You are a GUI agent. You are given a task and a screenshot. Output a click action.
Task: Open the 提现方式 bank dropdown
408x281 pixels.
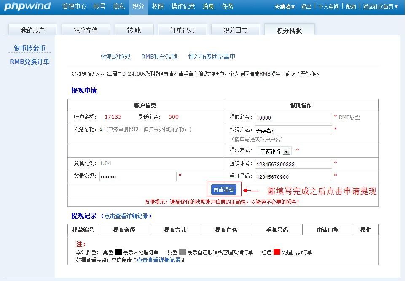click(287, 151)
